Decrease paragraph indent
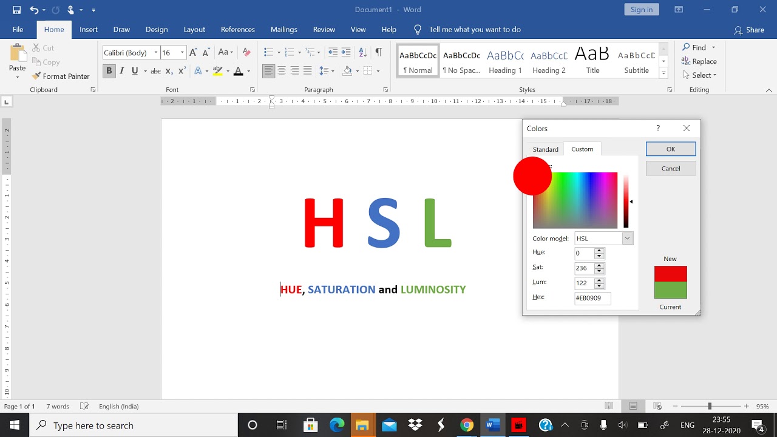This screenshot has height=437, width=777. pos(333,52)
